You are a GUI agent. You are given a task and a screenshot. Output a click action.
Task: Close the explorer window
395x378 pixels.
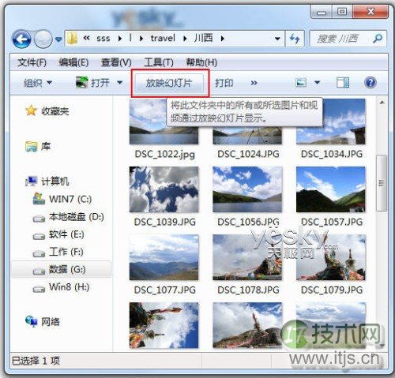371,12
